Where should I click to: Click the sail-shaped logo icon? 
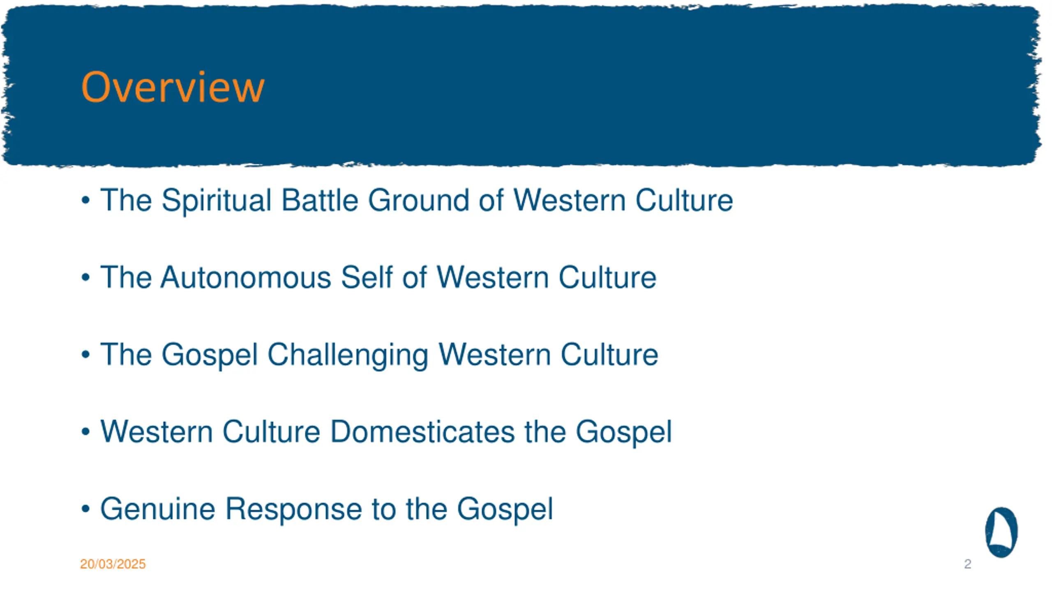pyautogui.click(x=1001, y=532)
